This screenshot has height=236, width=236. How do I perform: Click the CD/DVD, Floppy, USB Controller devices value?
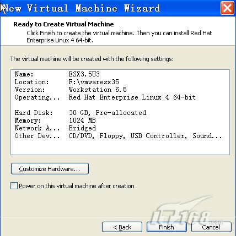pos(145,136)
